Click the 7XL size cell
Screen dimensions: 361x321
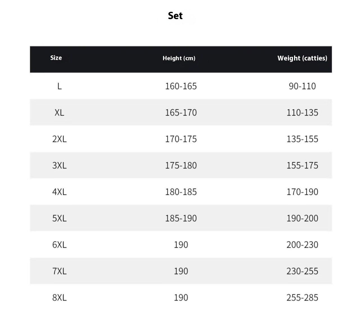click(x=59, y=271)
